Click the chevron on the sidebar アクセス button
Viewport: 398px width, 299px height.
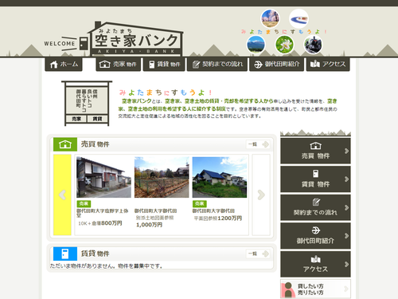point(346,264)
